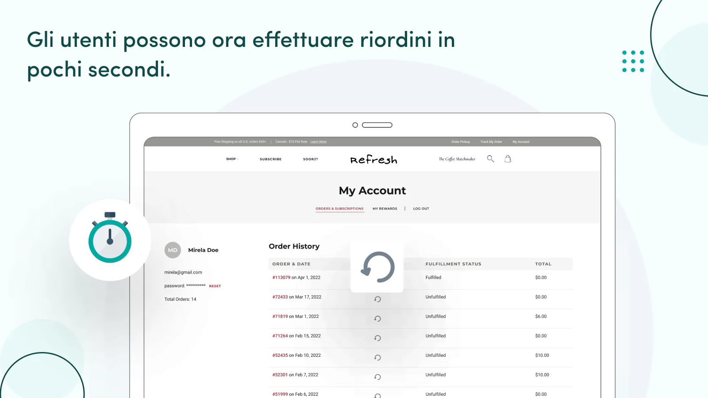Switch to My Rewards tab
This screenshot has width=708, height=398.
pos(385,209)
